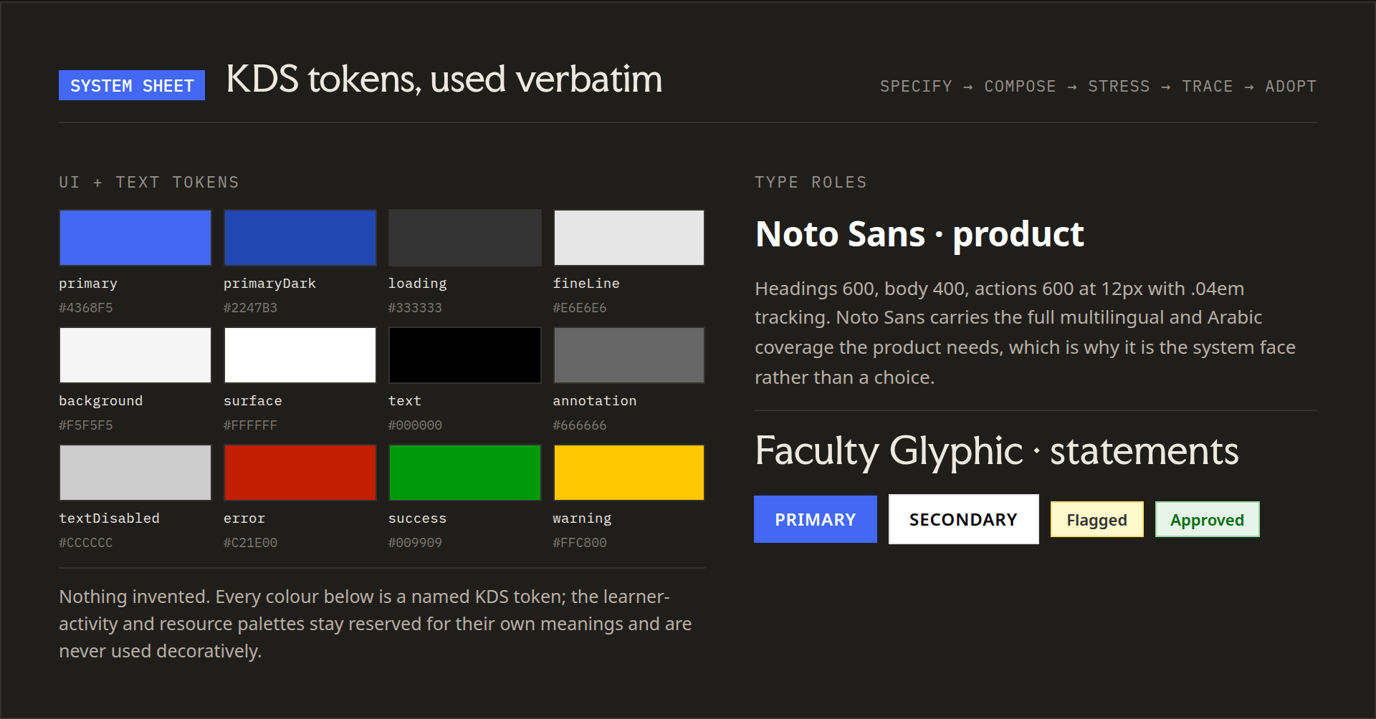This screenshot has width=1376, height=719.
Task: Click the 'KDS tokens, used verbatim' title
Action: point(444,79)
